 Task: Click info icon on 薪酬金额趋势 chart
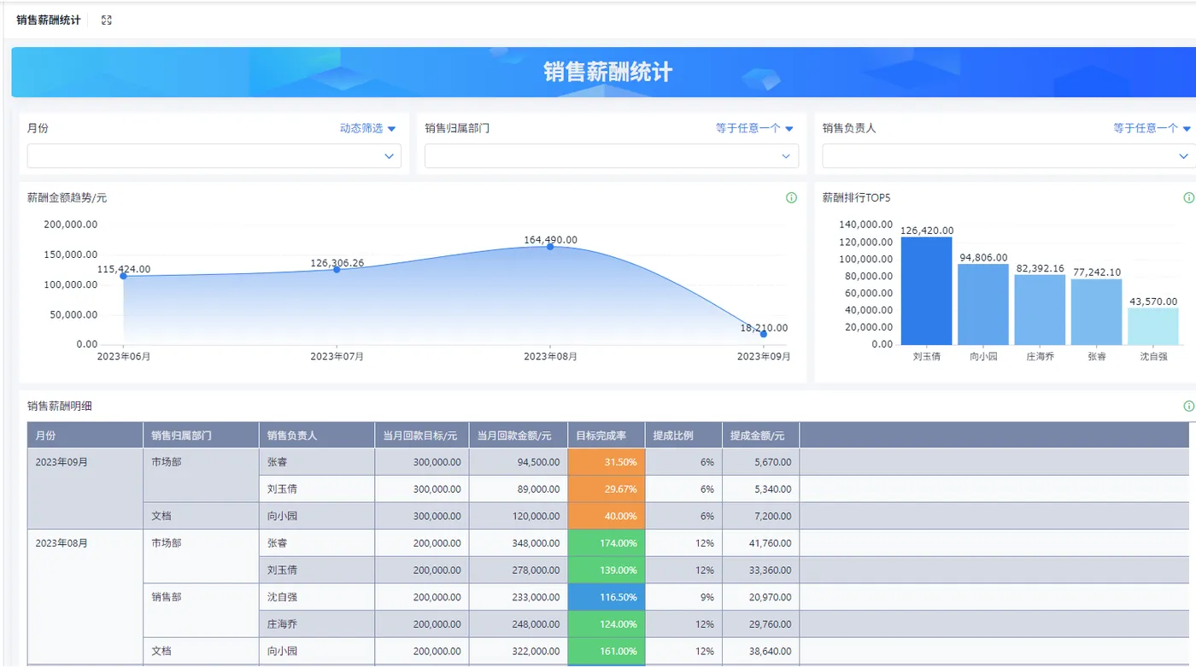(791, 198)
